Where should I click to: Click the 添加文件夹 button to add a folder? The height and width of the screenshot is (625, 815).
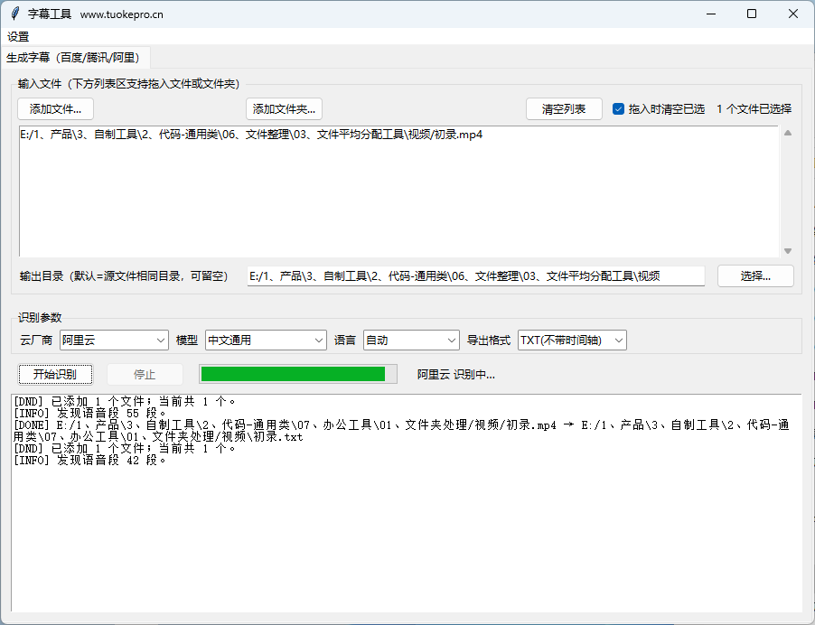tap(283, 109)
